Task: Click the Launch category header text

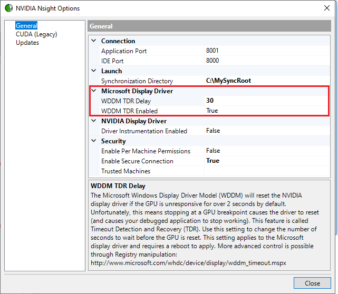Action: 111,71
